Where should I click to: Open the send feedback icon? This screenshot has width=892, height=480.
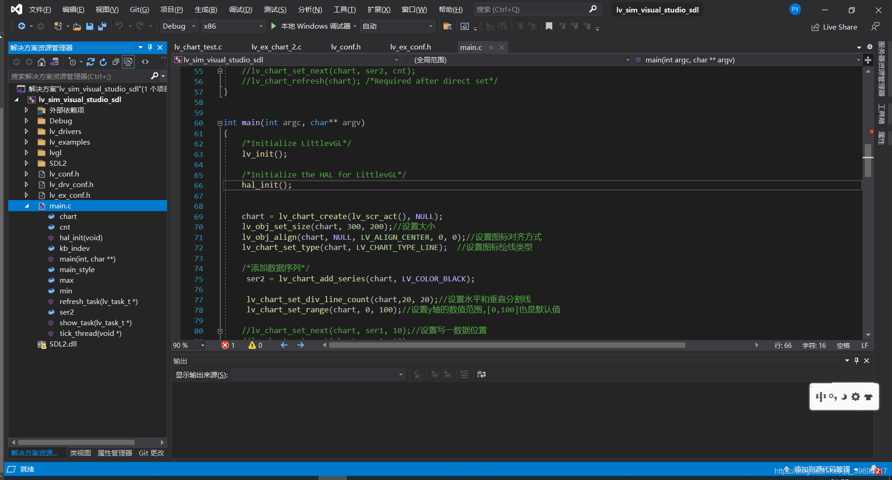click(x=875, y=27)
